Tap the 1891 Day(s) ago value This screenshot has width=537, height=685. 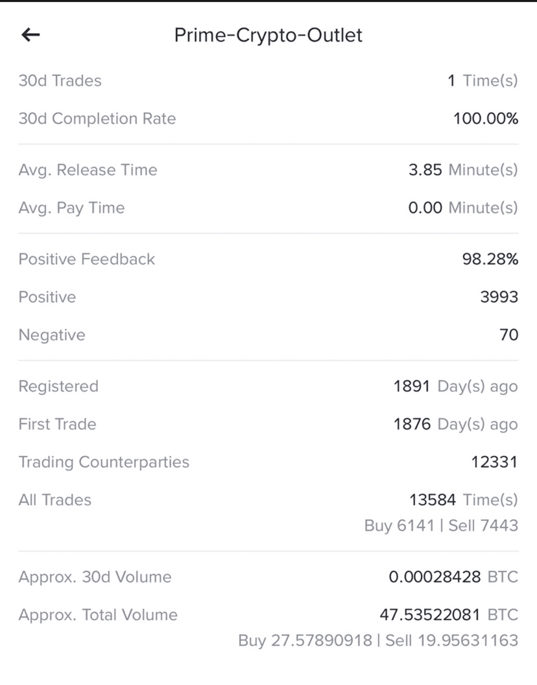pos(456,387)
